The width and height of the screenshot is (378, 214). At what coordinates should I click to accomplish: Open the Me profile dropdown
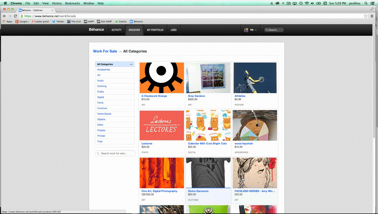pos(250,30)
